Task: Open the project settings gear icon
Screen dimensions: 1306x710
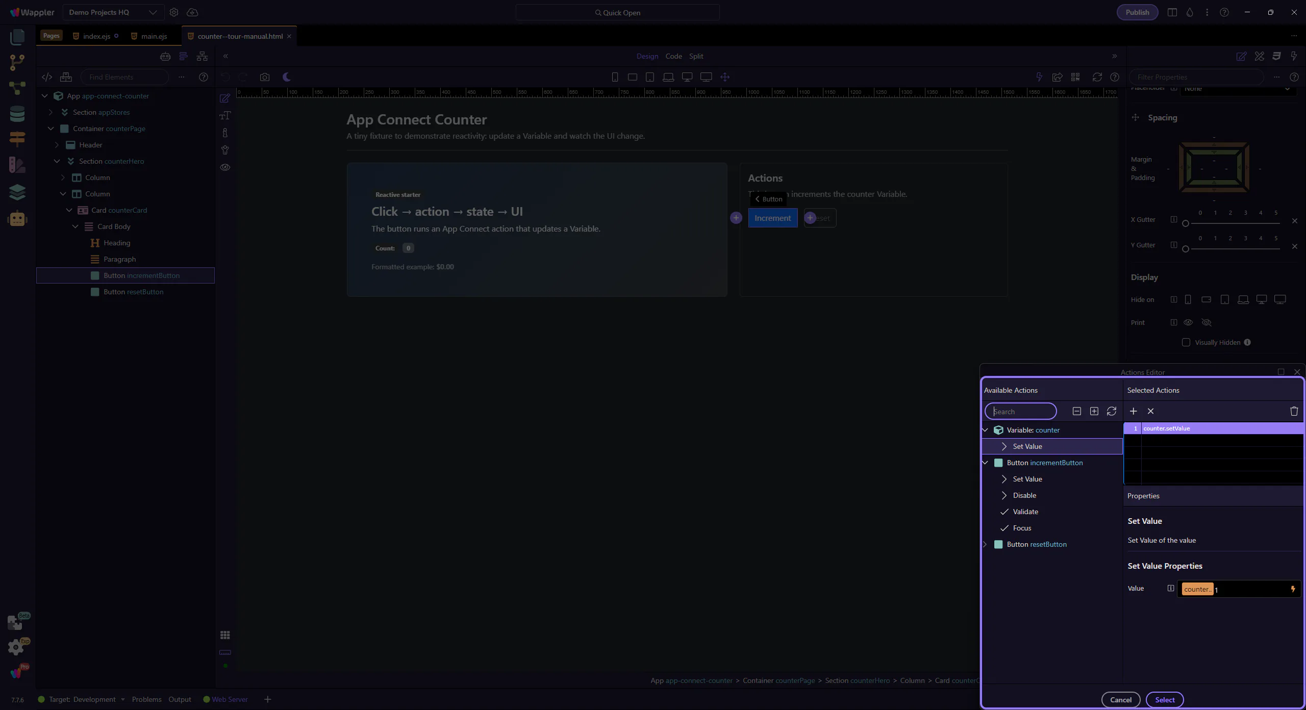Action: [174, 12]
